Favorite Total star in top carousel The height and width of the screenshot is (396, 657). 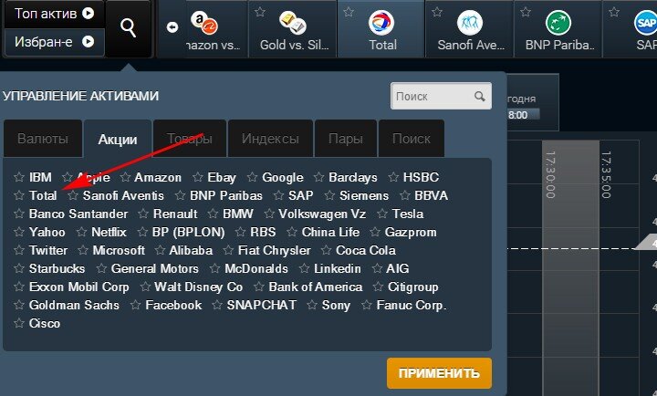tap(349, 12)
